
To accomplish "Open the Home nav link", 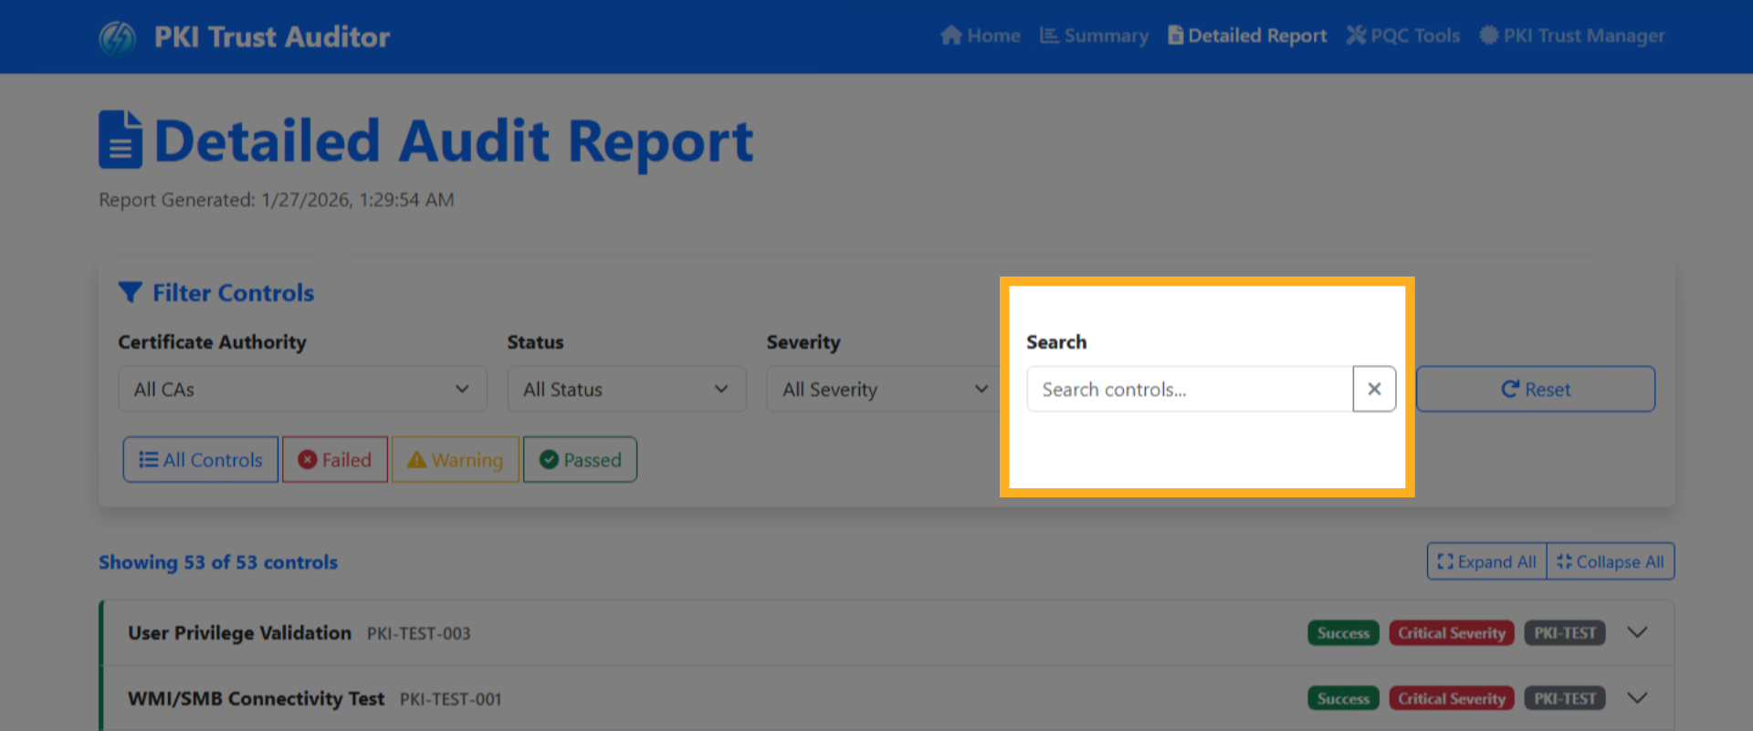I will pyautogui.click(x=981, y=36).
